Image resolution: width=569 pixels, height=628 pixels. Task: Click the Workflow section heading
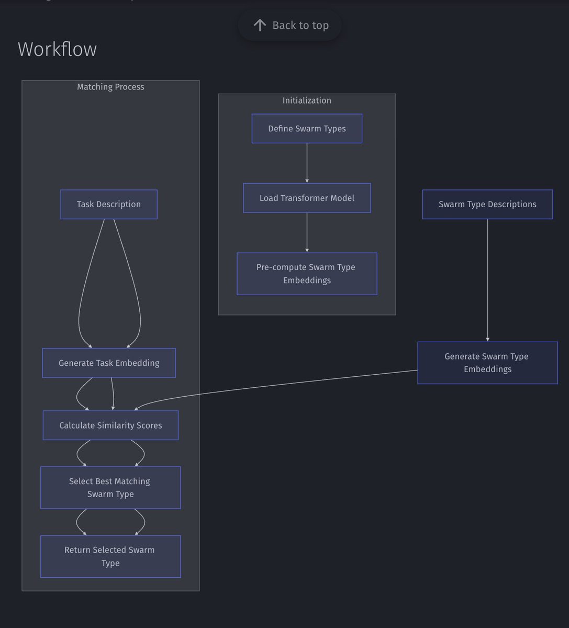point(58,49)
